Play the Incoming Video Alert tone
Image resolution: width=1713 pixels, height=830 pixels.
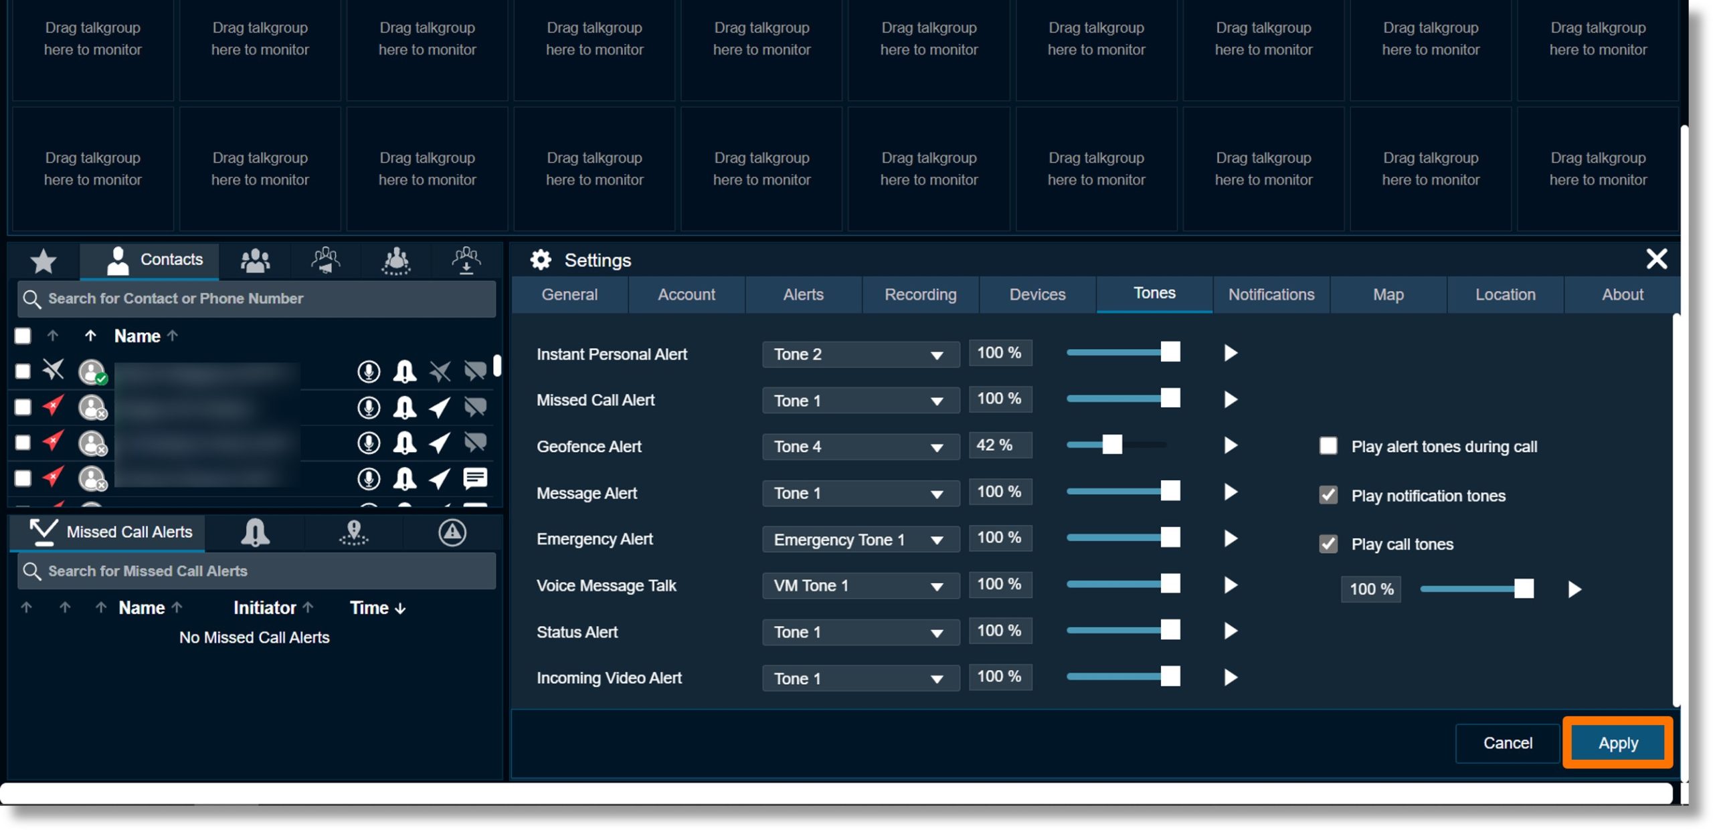(1230, 678)
